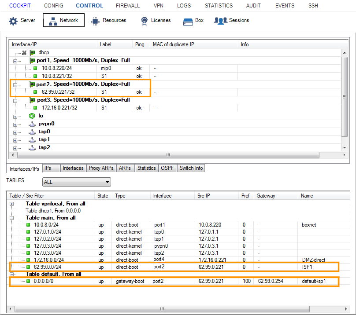
Task: Switch to the IPs tab
Action: click(51, 168)
